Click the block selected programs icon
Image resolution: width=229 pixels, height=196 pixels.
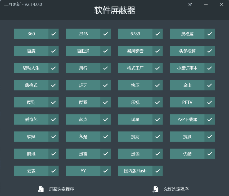(x=41, y=189)
